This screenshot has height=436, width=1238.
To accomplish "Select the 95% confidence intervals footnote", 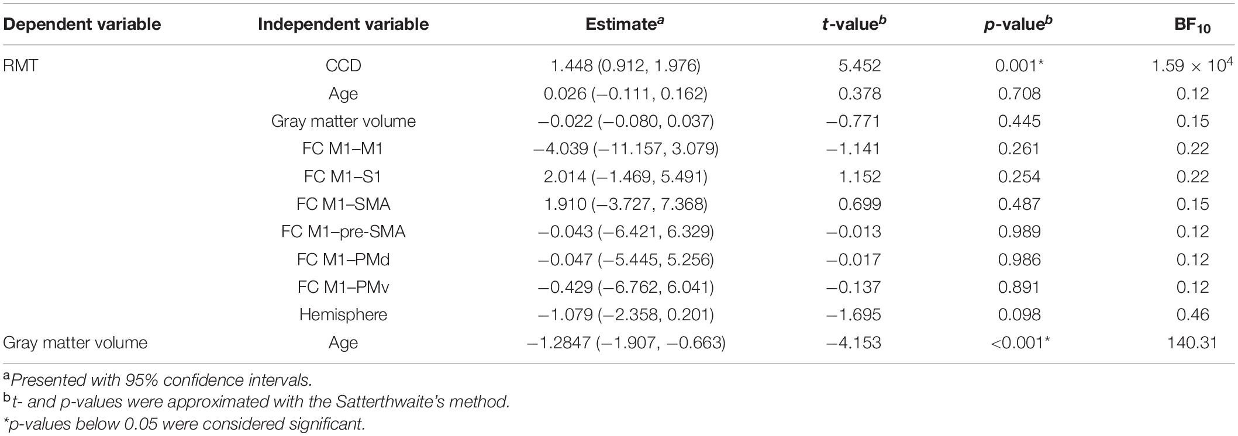I will point(158,380).
